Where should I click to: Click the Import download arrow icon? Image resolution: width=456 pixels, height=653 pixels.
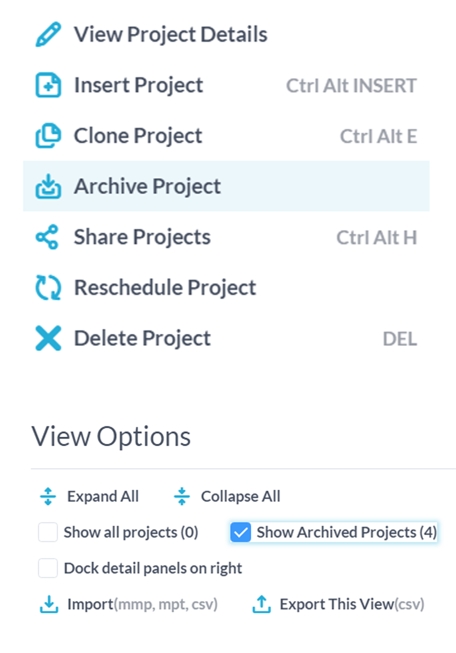point(49,604)
